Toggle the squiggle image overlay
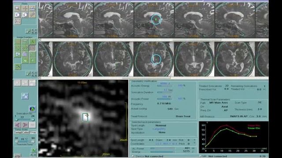282x158 pixels. click(x=25, y=61)
